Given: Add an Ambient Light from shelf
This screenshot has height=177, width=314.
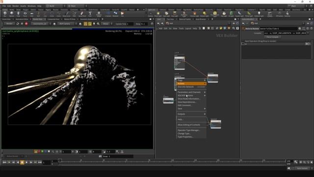Looking at the screenshot, I should point(259,14).
